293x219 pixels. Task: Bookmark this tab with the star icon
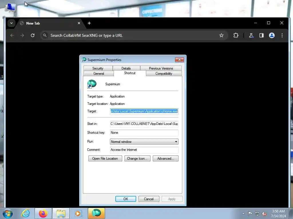coord(221,35)
